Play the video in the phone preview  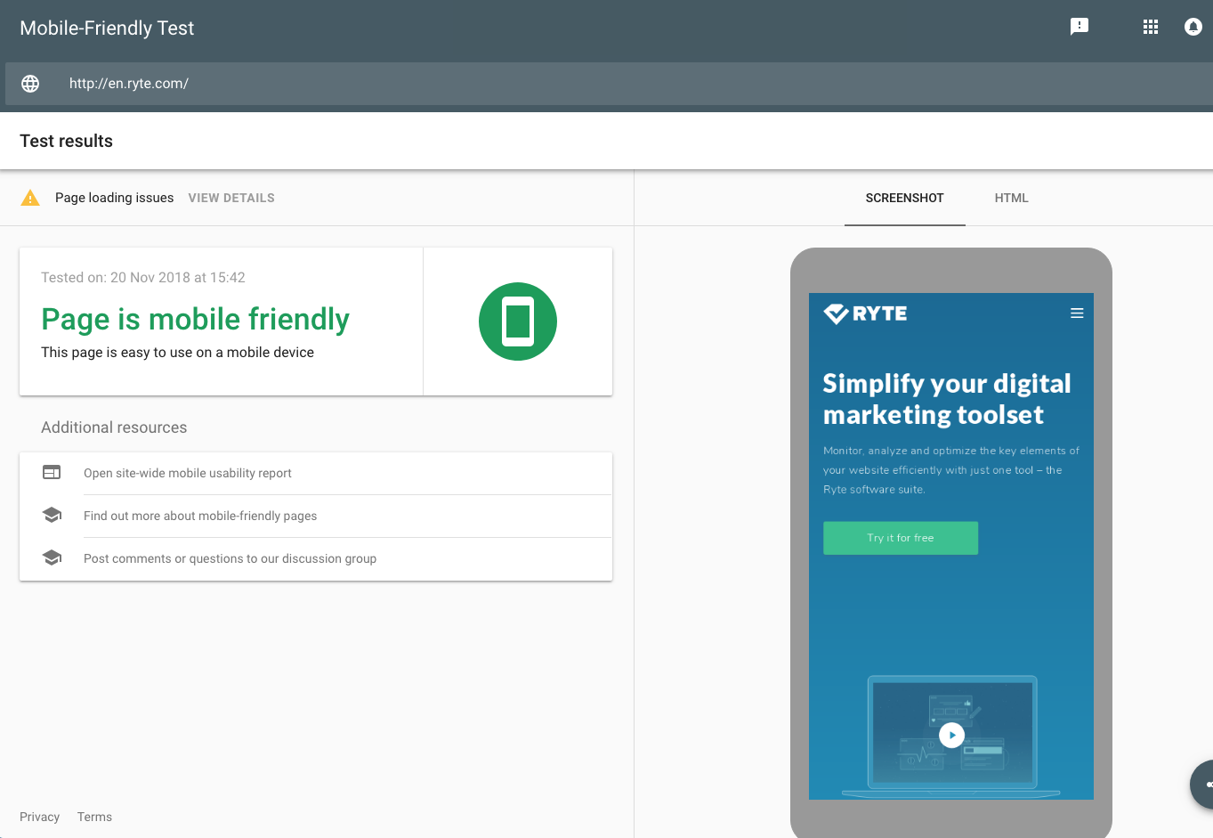click(x=951, y=735)
